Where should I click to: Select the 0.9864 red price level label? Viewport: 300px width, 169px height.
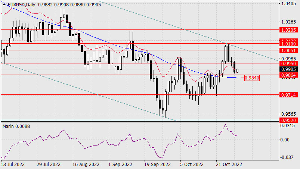click(x=289, y=75)
